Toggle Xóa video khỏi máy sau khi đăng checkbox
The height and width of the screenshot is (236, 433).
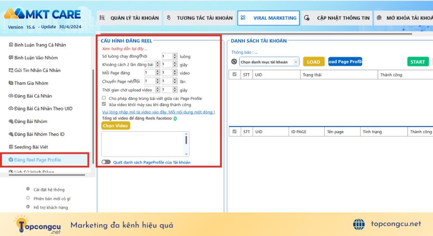click(104, 104)
